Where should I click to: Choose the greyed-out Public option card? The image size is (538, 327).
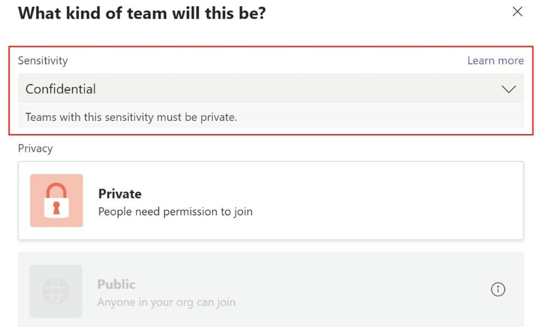(271, 290)
